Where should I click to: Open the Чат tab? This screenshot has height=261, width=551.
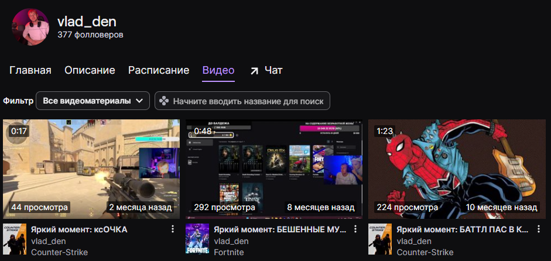[273, 70]
